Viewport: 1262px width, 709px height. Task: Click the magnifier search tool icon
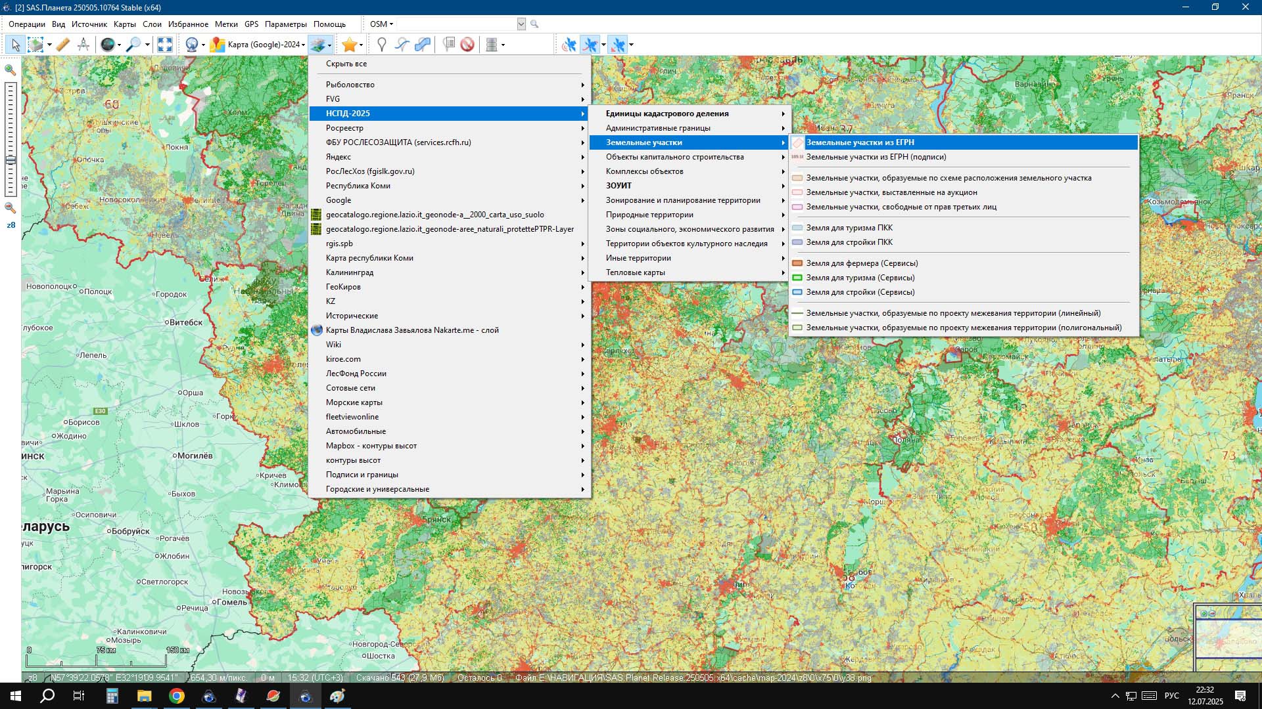[x=134, y=45]
